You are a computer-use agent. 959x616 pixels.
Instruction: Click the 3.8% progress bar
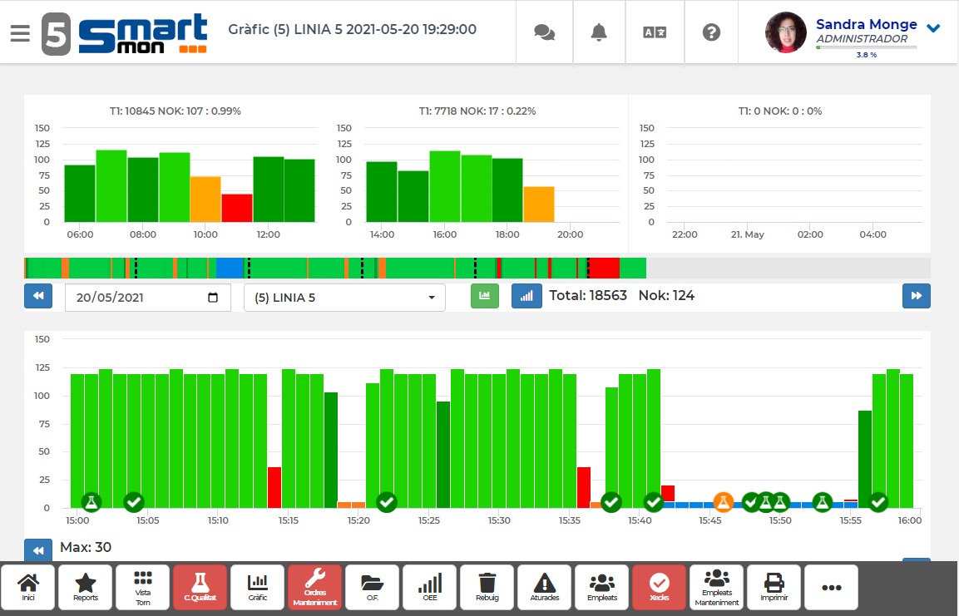coord(868,48)
